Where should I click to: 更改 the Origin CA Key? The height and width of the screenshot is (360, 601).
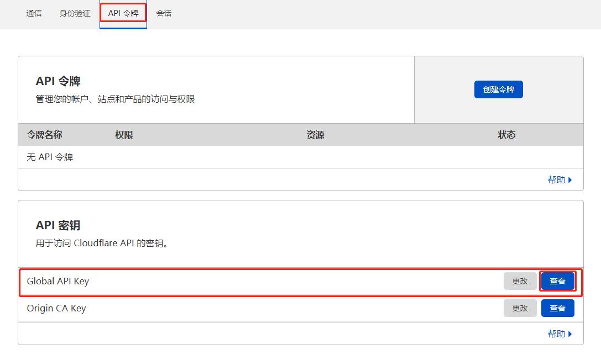520,308
